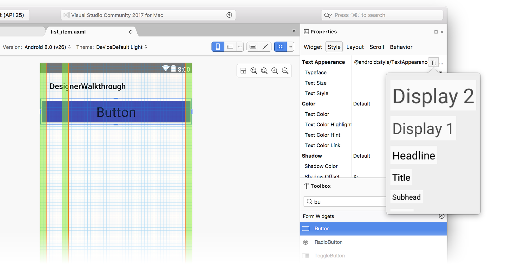Click the RadioButton widget icon
Image resolution: width=508 pixels, height=264 pixels.
(305, 242)
